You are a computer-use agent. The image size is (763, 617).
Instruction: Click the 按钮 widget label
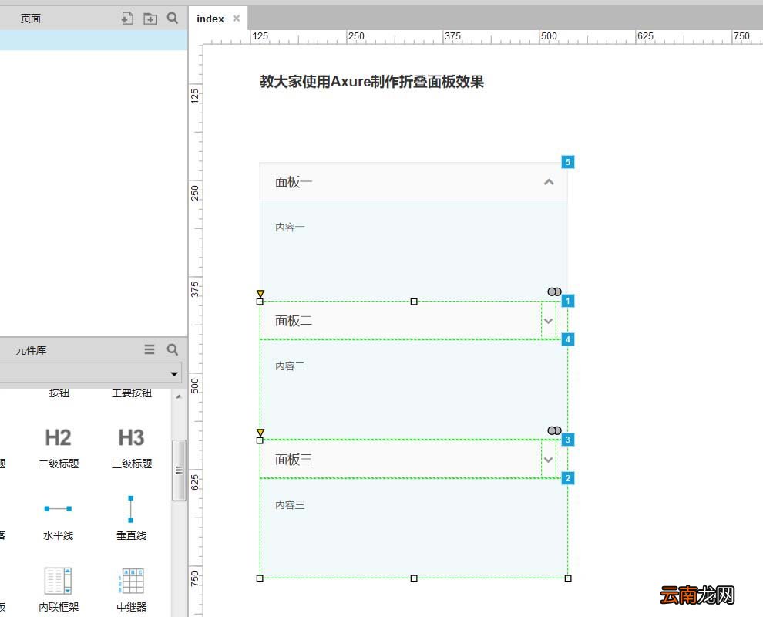(59, 393)
